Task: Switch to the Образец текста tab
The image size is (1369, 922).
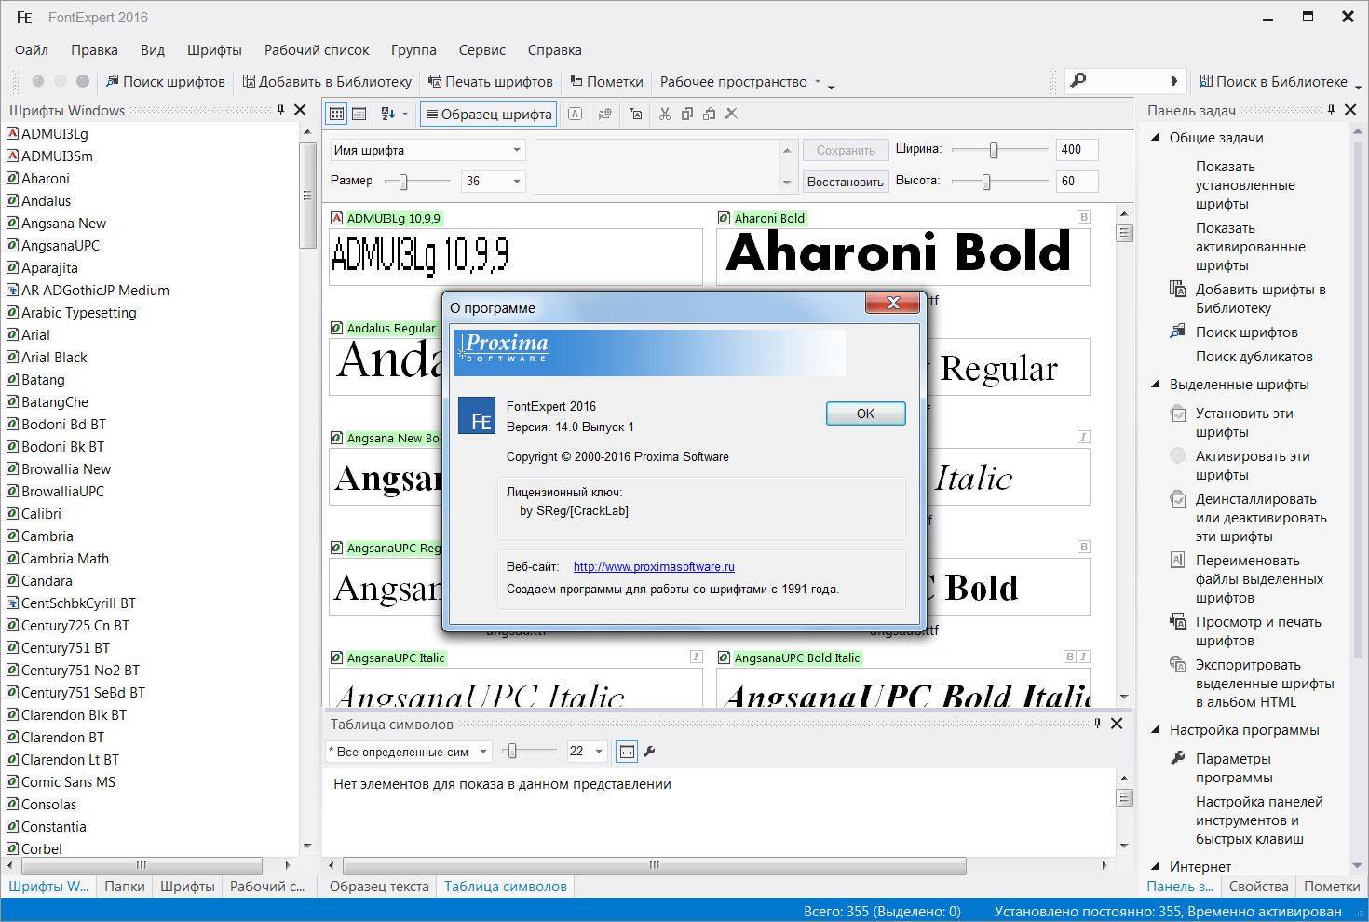Action: (x=379, y=886)
